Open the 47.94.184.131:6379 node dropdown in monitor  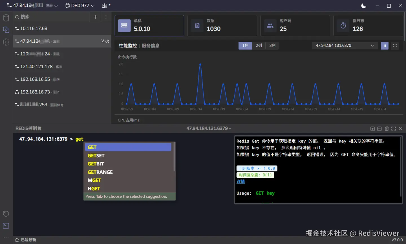click(x=345, y=45)
